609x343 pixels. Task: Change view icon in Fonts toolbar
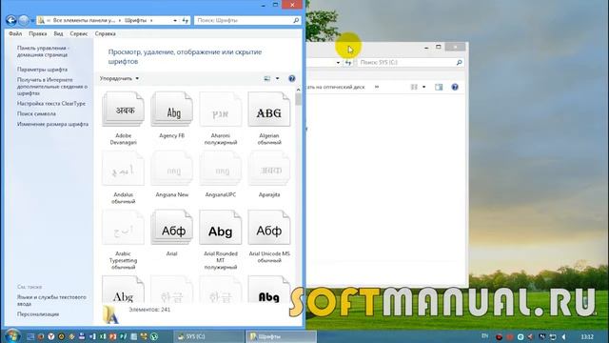[267, 78]
